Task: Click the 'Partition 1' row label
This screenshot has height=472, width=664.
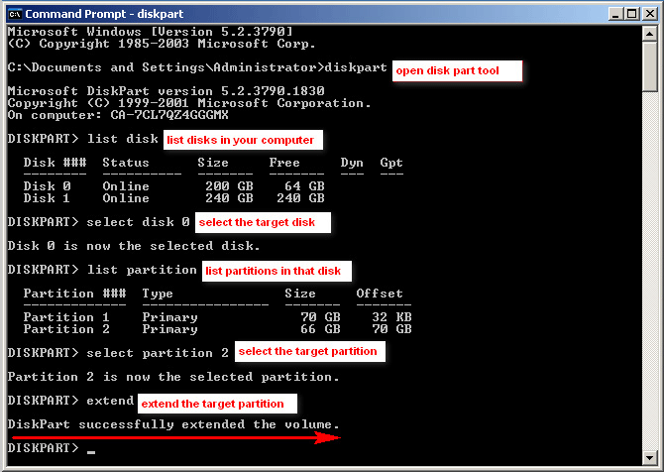Action: click(67, 317)
